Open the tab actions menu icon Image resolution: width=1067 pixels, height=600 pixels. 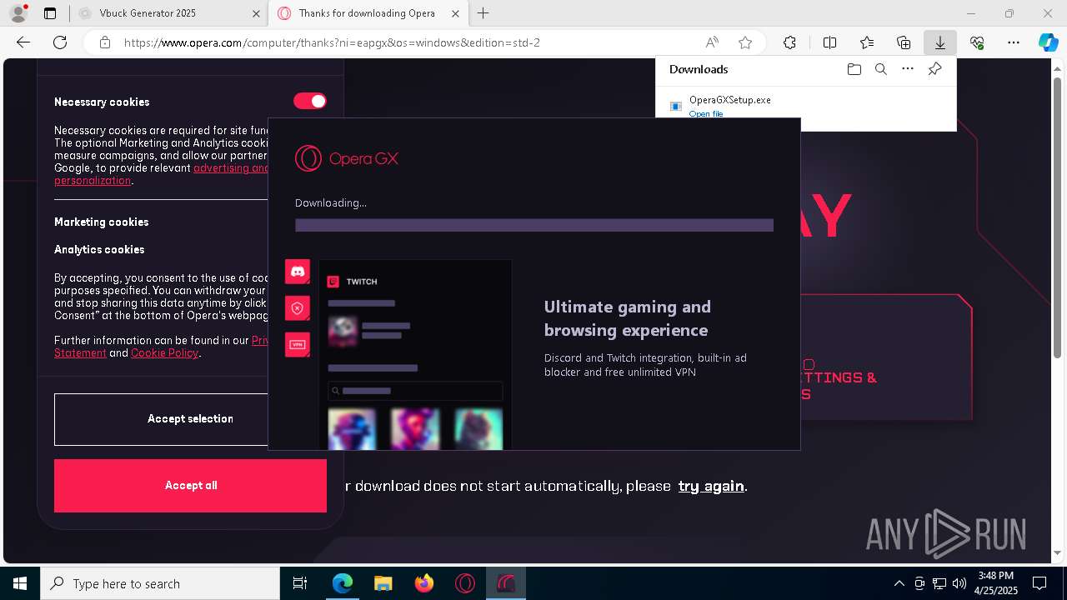click(50, 13)
